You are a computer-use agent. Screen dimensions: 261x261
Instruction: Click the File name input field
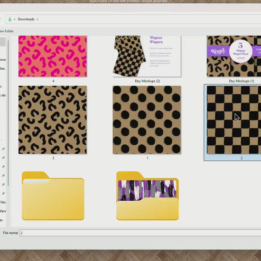[140, 233]
